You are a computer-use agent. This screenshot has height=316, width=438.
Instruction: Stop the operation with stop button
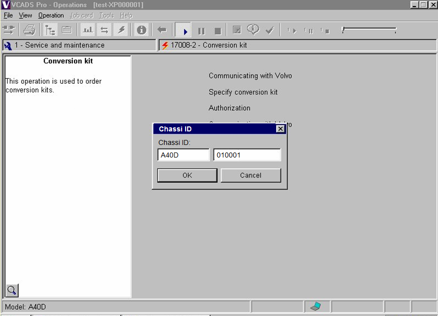218,31
